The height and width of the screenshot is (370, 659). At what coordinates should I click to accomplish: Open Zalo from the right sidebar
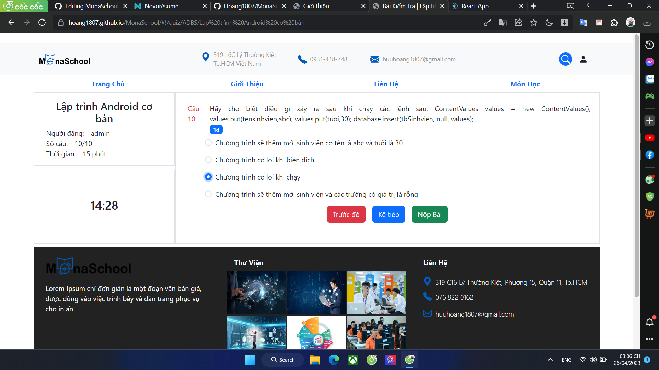649,79
